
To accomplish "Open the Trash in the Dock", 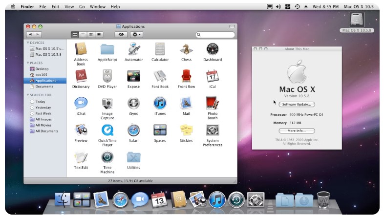I will pos(323,199).
